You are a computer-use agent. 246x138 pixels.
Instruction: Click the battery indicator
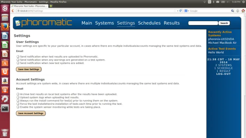[223, 2]
